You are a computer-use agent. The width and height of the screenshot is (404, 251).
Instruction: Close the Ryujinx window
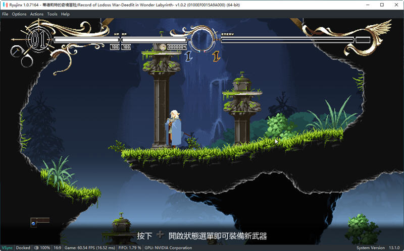pos(396,5)
